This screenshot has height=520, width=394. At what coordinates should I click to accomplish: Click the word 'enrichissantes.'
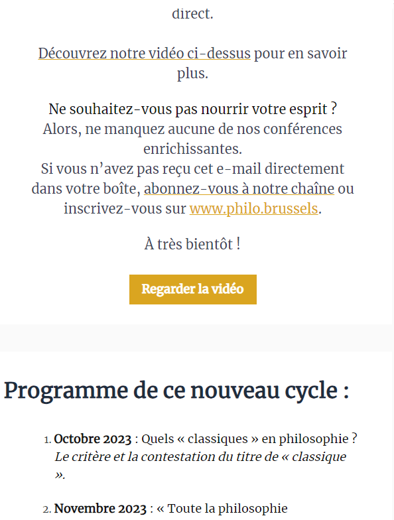pos(192,149)
